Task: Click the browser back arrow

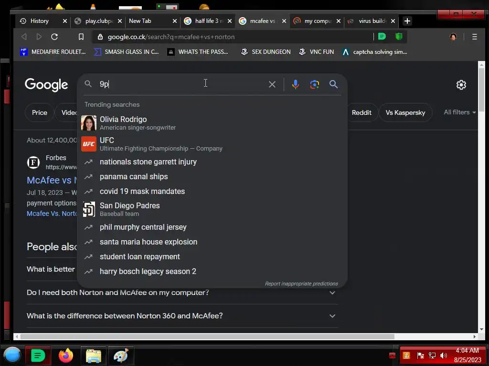Action: point(24,37)
